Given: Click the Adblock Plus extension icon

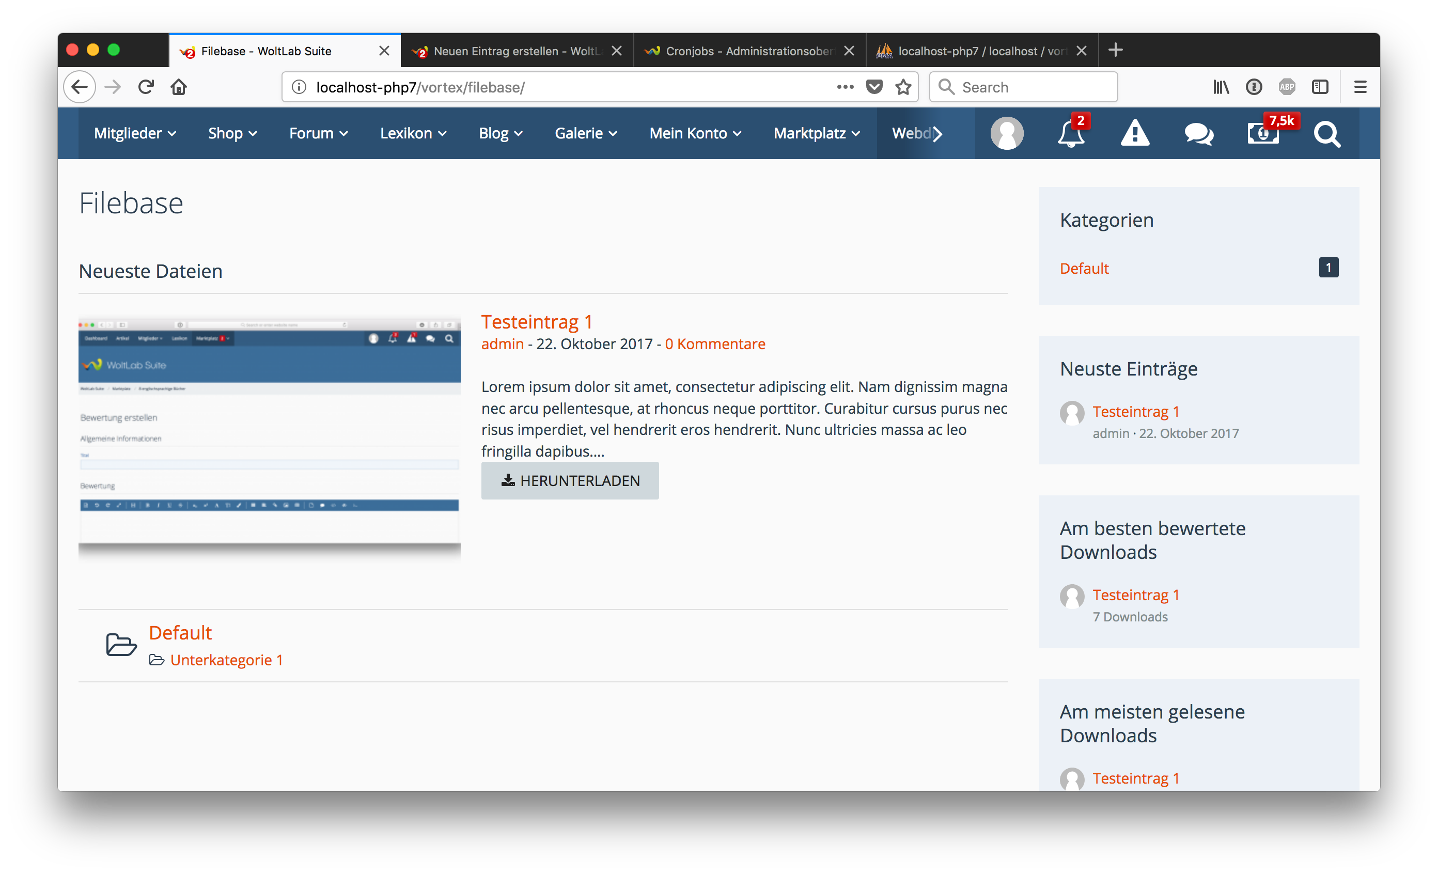Looking at the screenshot, I should (x=1287, y=87).
